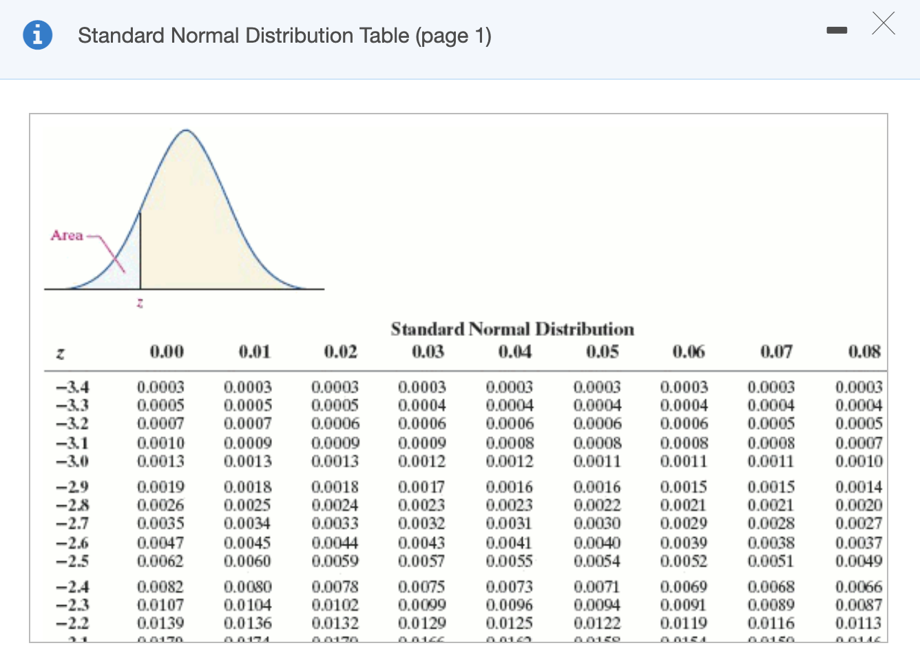Image resolution: width=920 pixels, height=661 pixels.
Task: Click value 0.0099 in row -2.3
Action: coord(422,605)
